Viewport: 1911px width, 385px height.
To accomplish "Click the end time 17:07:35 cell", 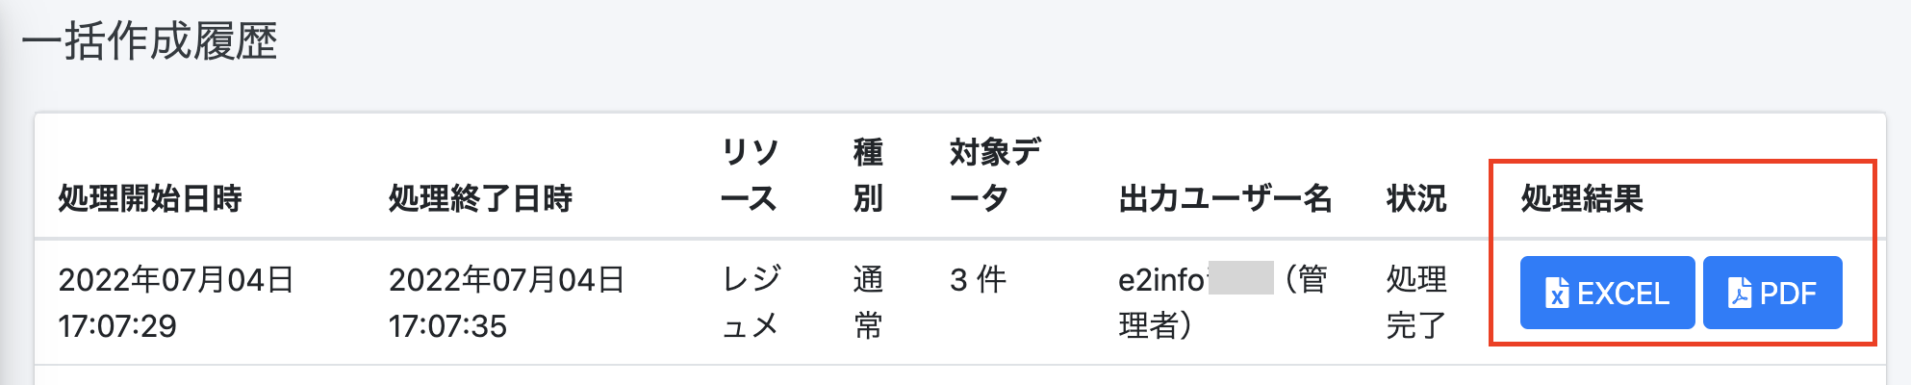I will pyautogui.click(x=447, y=326).
